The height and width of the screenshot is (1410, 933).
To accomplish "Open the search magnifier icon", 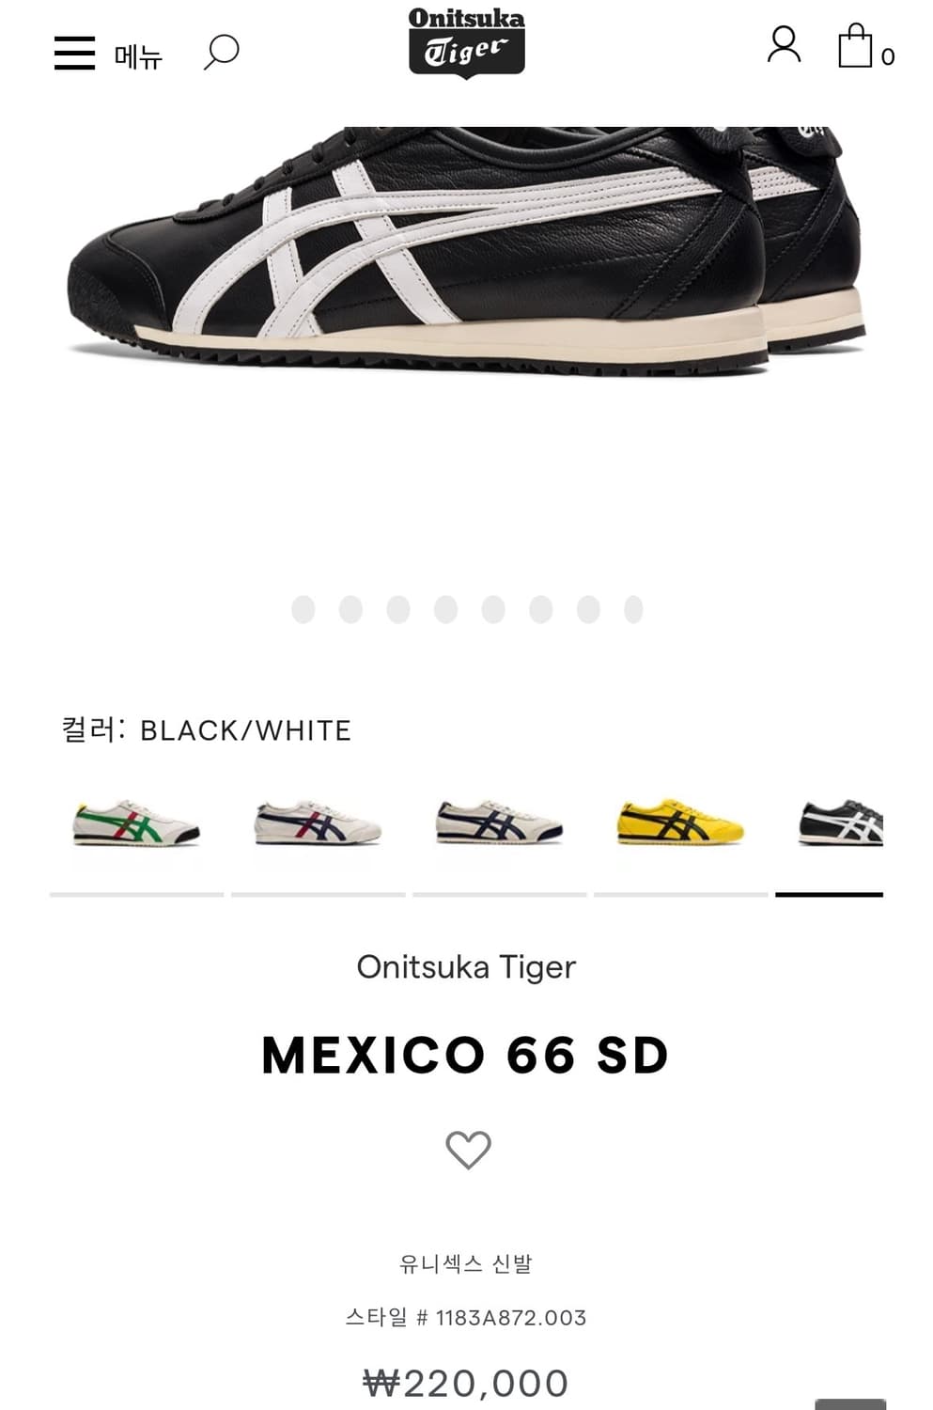I will (222, 53).
